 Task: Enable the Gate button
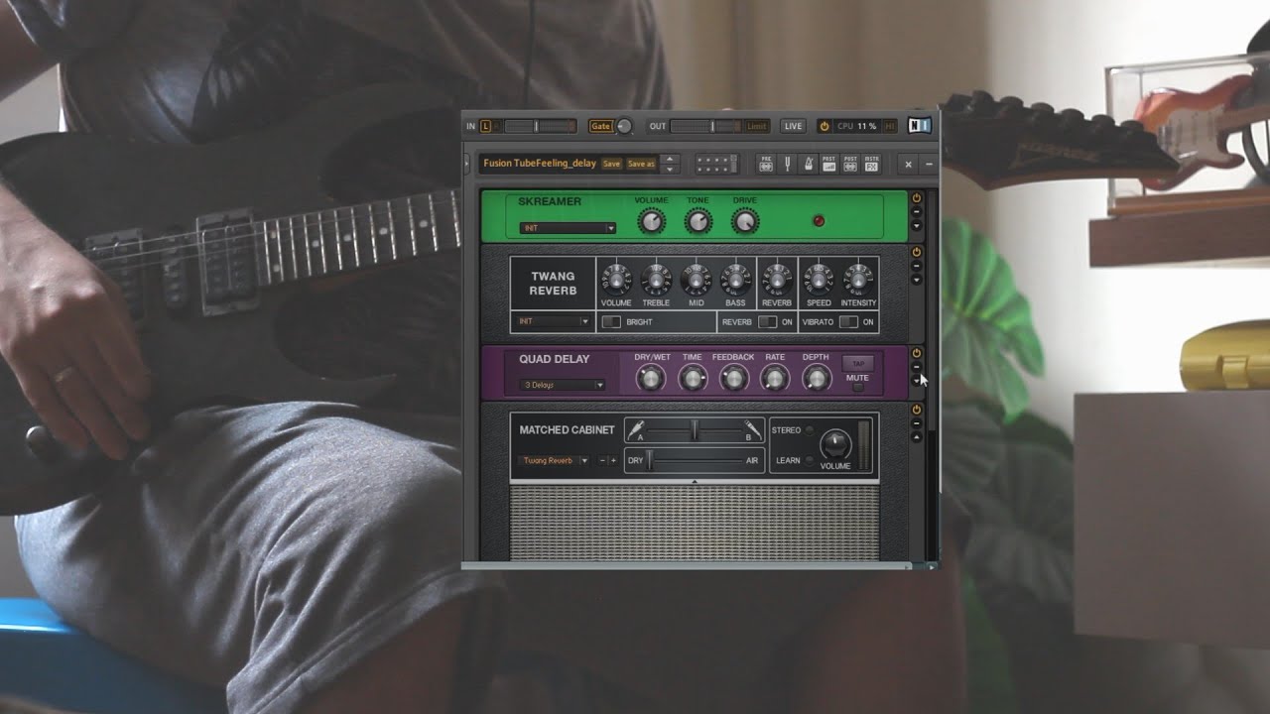pos(600,126)
